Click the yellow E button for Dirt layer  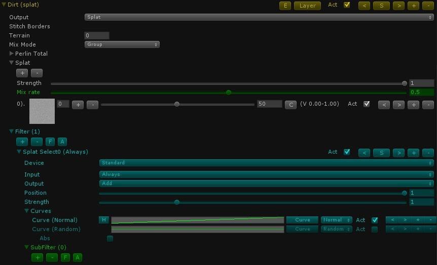click(285, 6)
